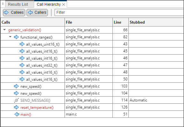Select the reset_temperature() entry
The image size is (184, 127).
click(x=37, y=108)
